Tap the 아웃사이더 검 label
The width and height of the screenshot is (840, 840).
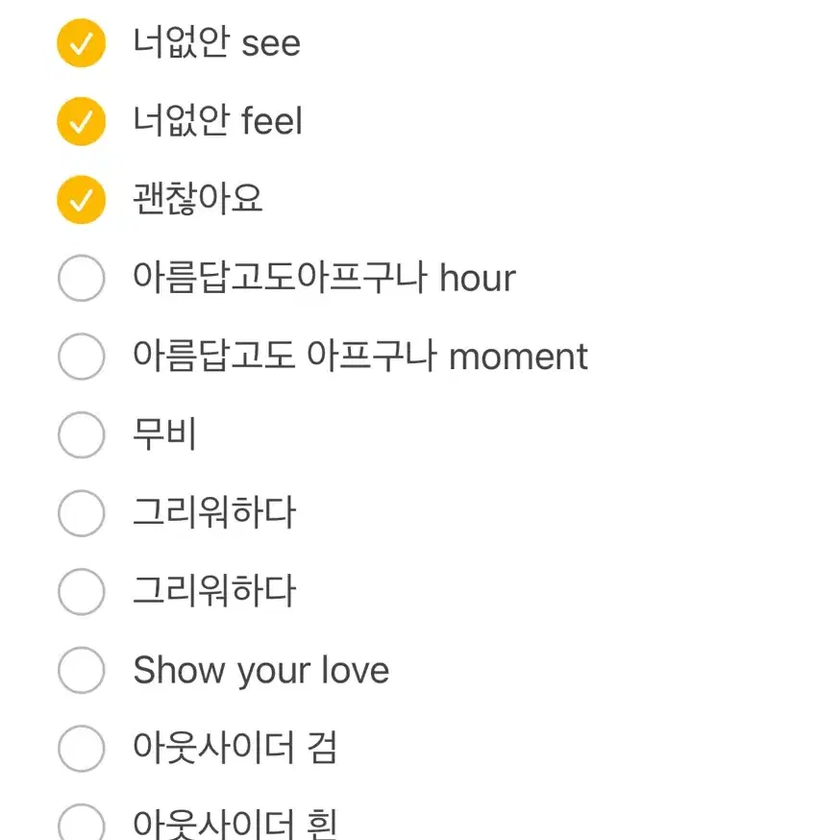[235, 748]
